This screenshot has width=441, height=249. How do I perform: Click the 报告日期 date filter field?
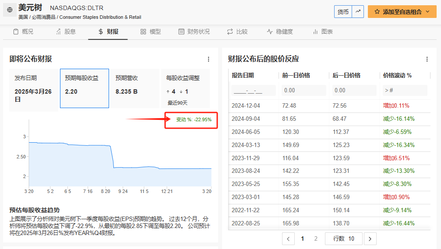click(254, 91)
